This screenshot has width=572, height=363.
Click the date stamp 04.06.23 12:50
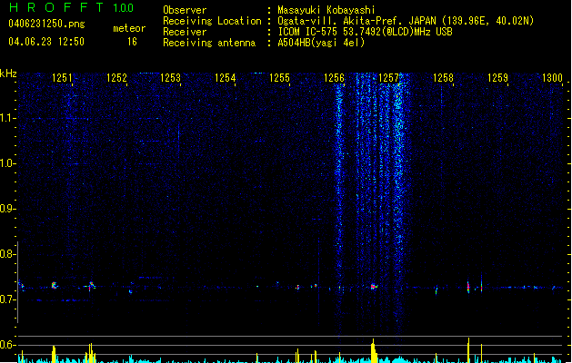(x=46, y=42)
